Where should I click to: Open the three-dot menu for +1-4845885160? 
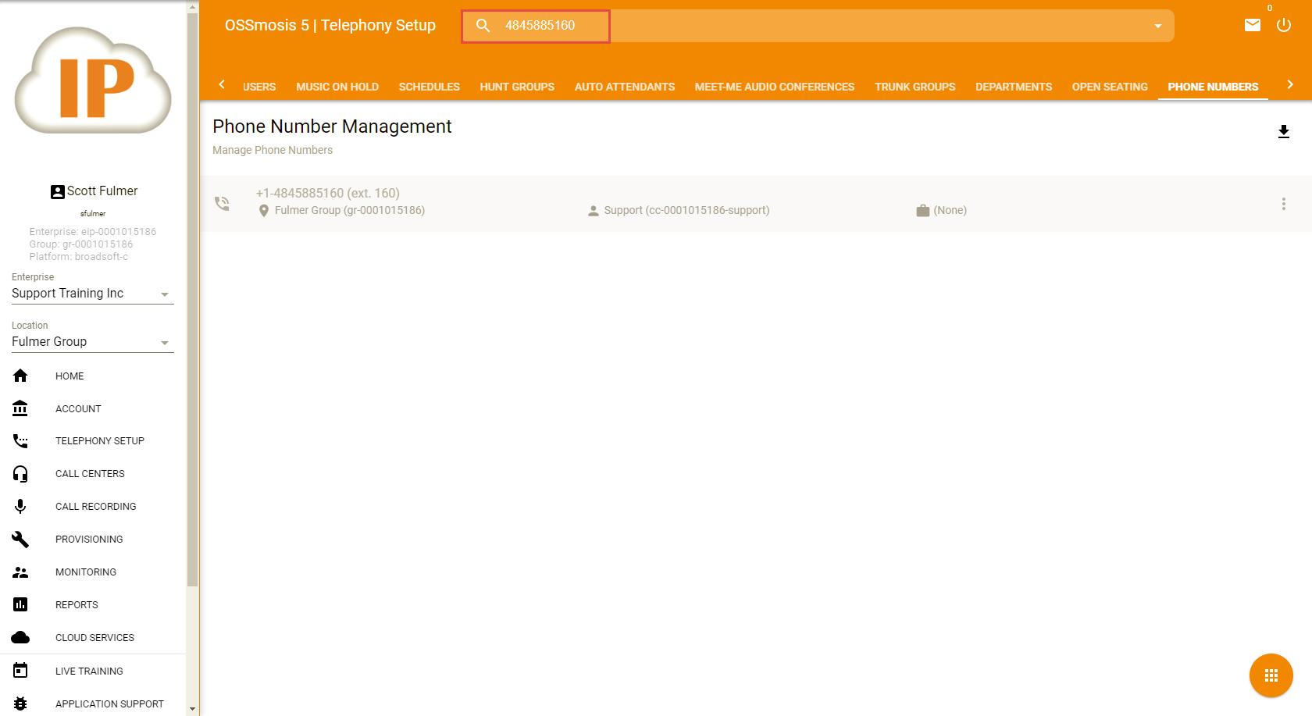(x=1283, y=204)
